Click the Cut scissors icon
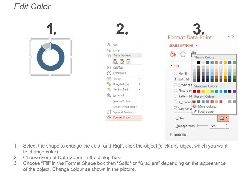 [109, 45]
